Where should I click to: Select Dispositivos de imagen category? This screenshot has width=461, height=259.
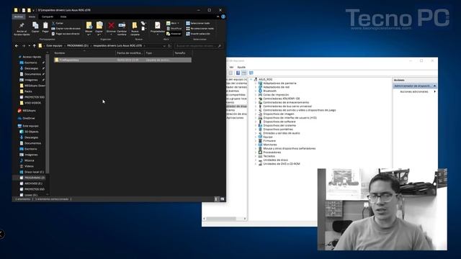[279, 114]
